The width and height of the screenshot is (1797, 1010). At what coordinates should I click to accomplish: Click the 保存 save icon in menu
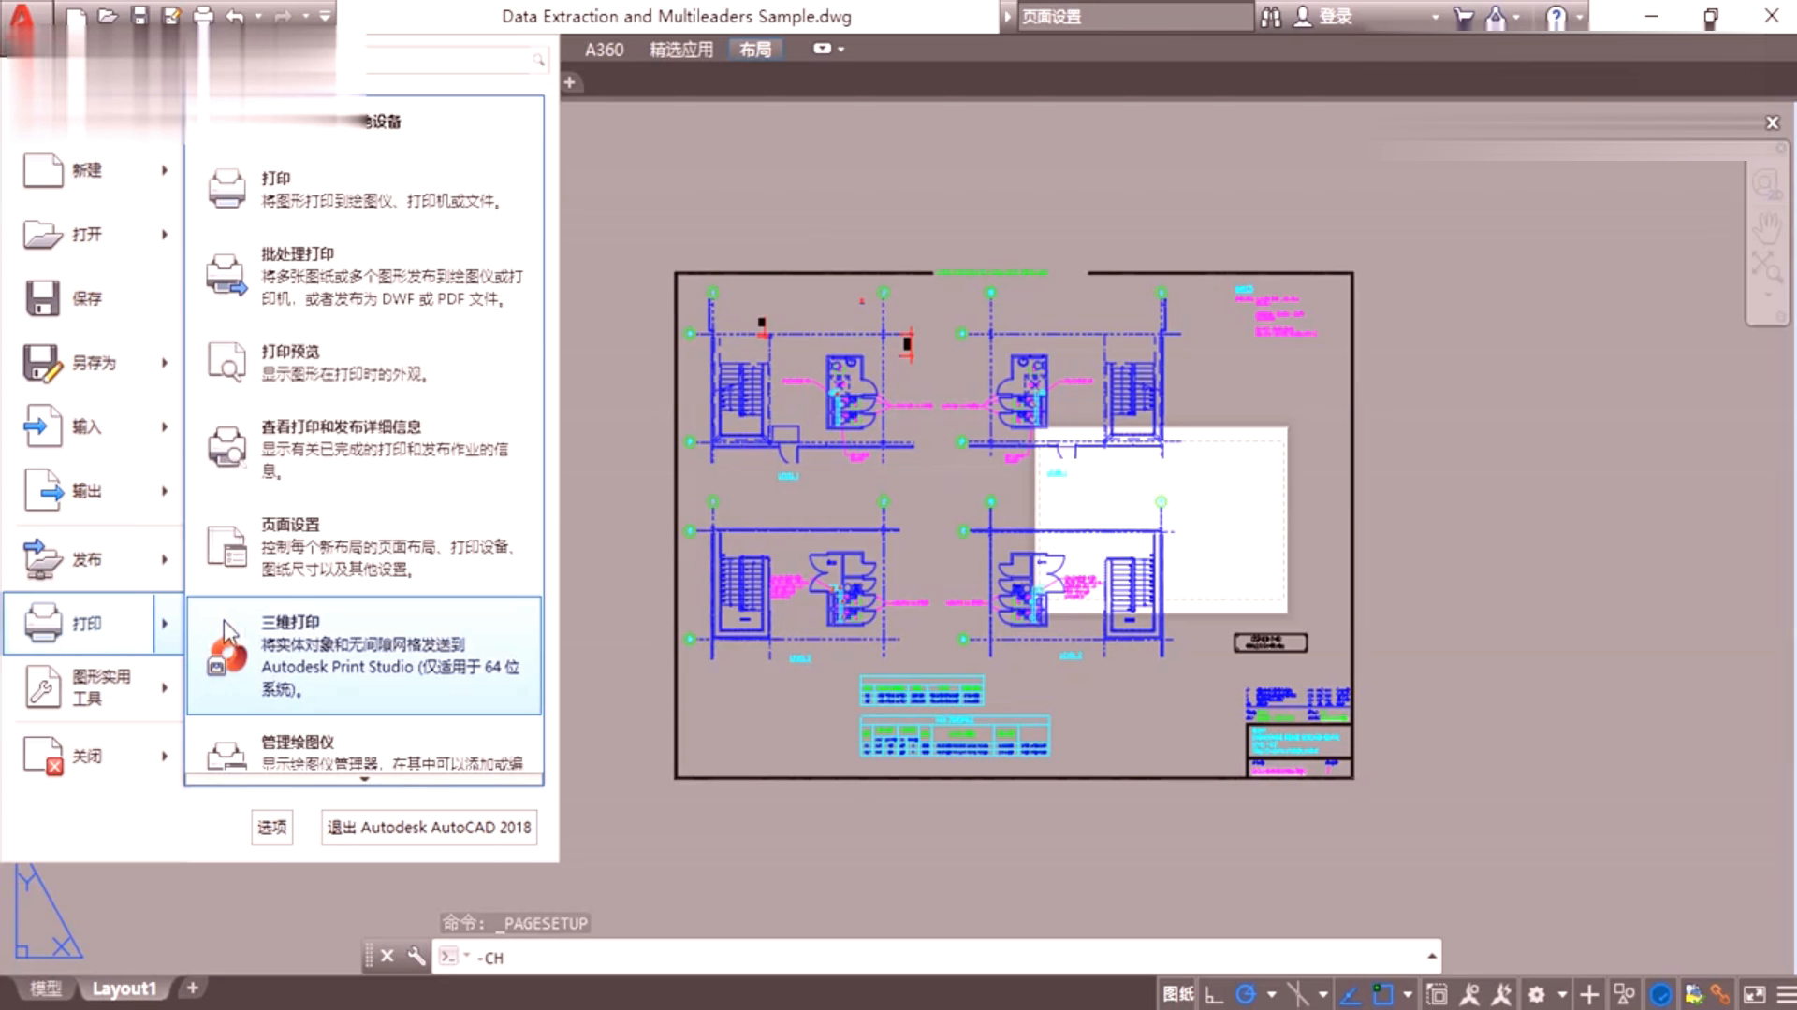tap(42, 298)
